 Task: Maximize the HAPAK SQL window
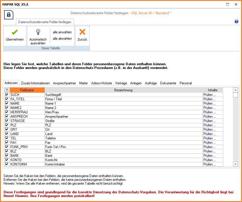[x=227, y=4]
